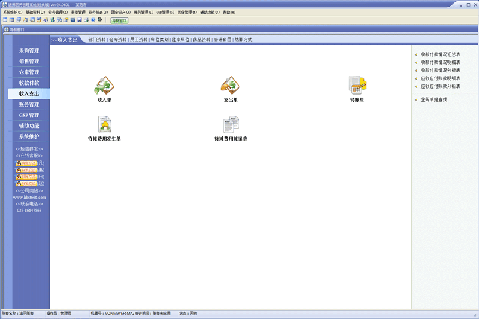Open 收款付款情况明细表 report
Screen dimensions: 479x319
[441, 63]
